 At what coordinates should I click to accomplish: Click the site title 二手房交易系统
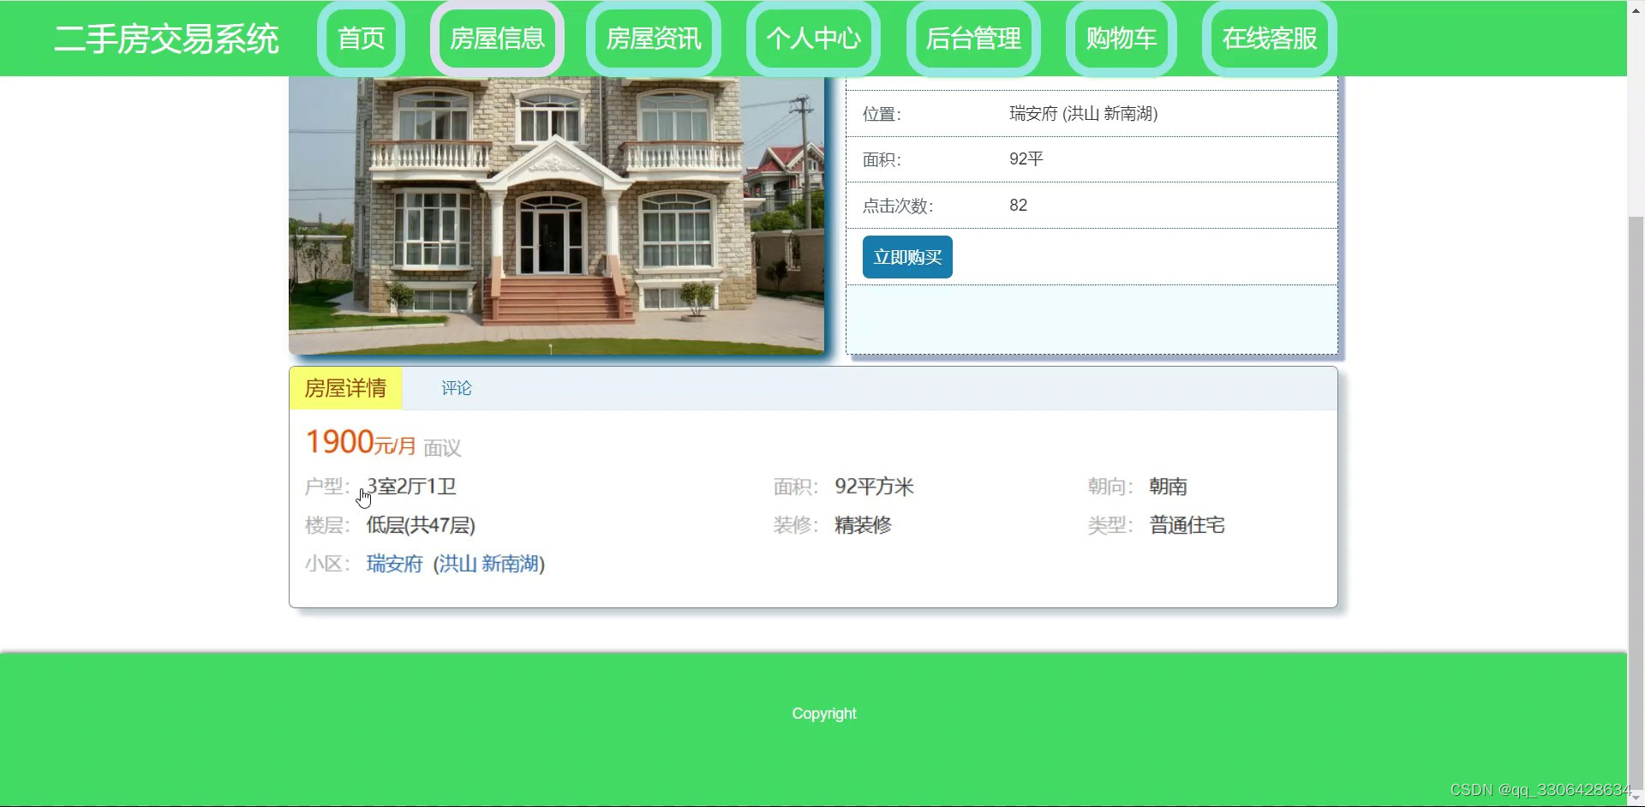coord(166,39)
